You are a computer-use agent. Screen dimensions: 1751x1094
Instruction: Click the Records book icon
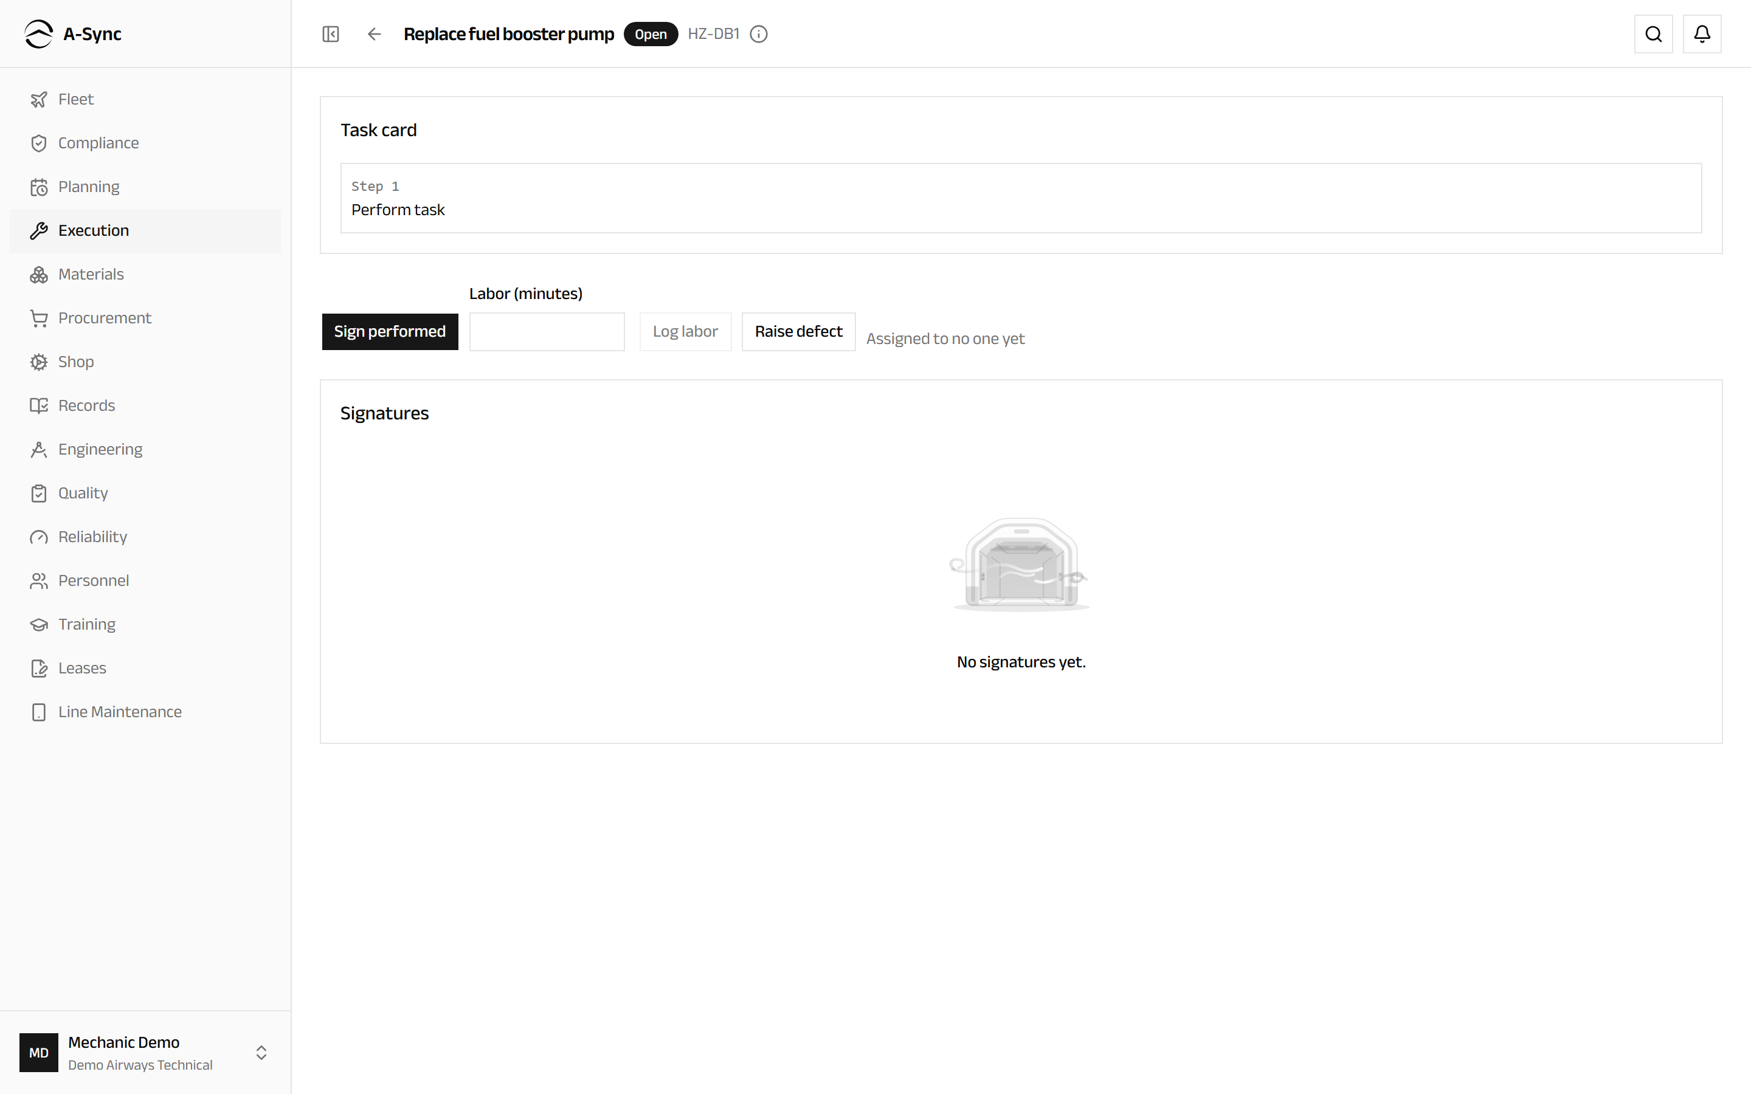39,406
